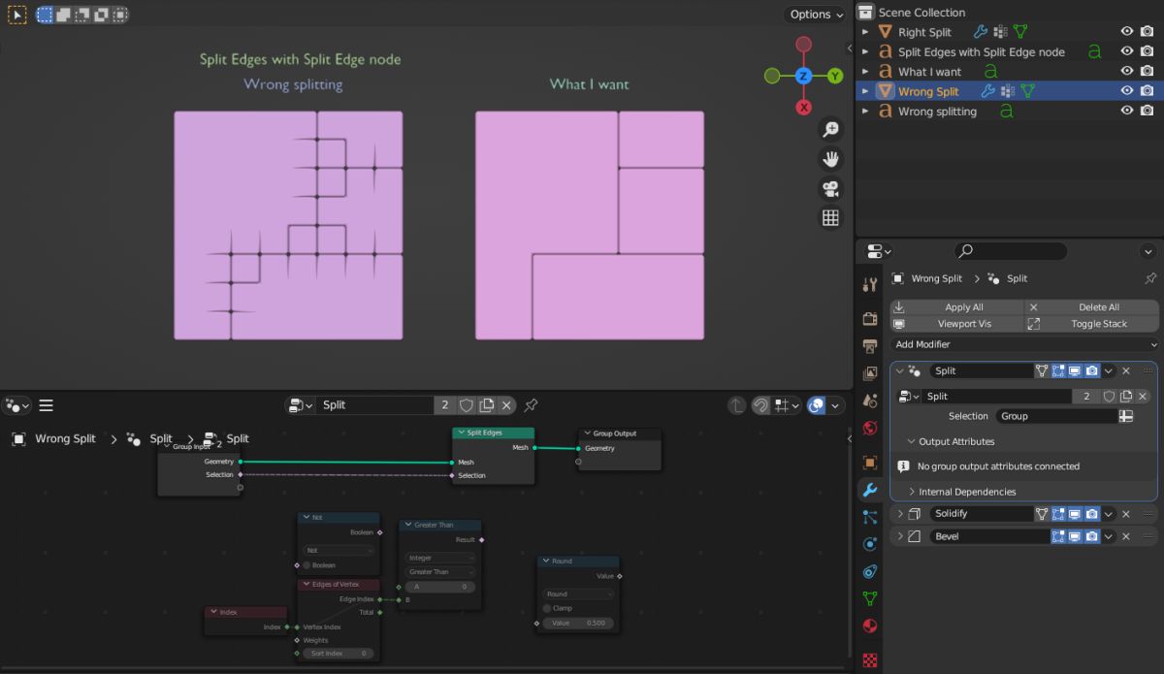Open the Output properties tab
Viewport: 1164px width, 674px height.
click(870, 346)
